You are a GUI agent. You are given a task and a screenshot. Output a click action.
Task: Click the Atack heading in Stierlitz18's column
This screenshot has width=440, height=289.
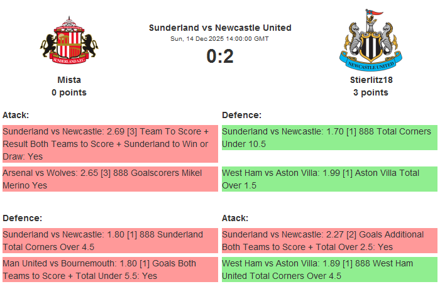click(x=235, y=218)
